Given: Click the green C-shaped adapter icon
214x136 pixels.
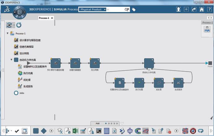Looking at the screenshot, I should click(138, 131).
